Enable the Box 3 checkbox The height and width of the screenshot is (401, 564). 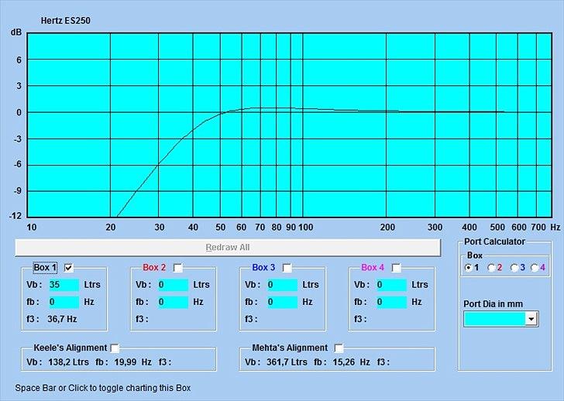[287, 268]
